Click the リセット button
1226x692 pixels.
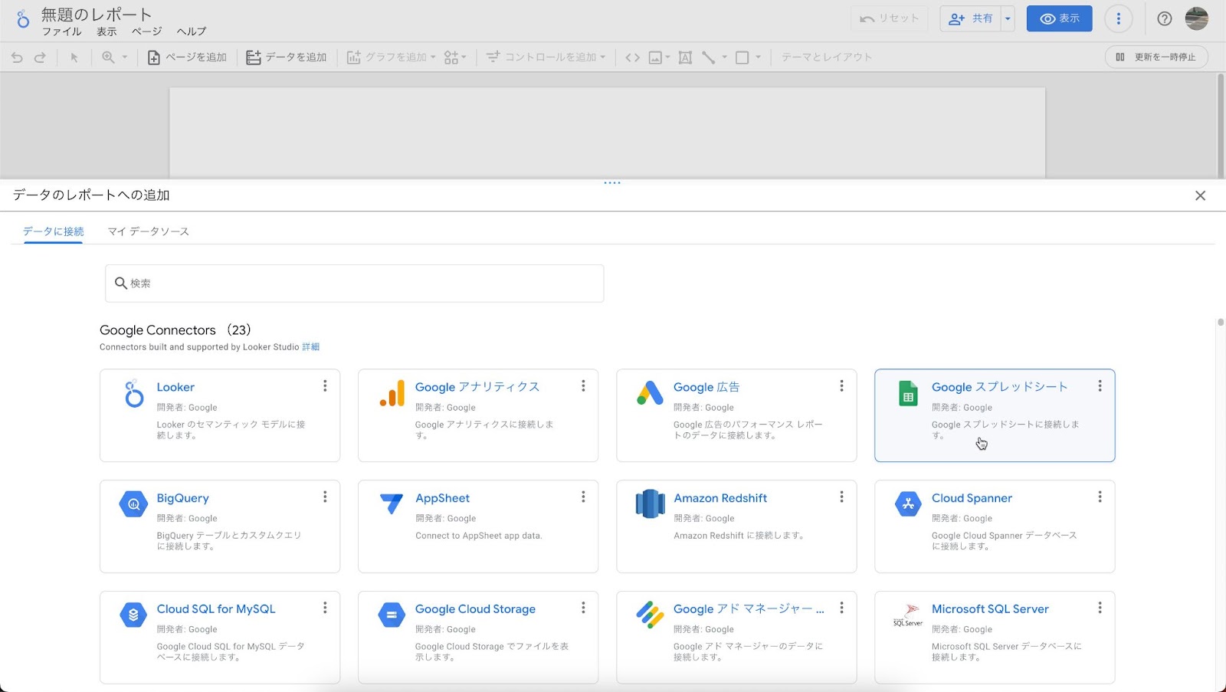click(x=889, y=18)
